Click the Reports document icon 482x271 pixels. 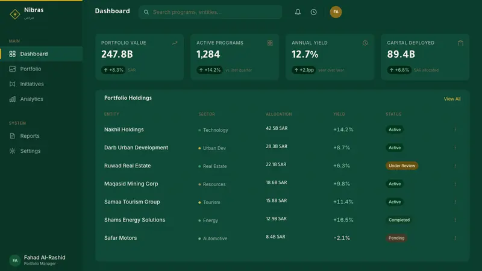point(12,136)
